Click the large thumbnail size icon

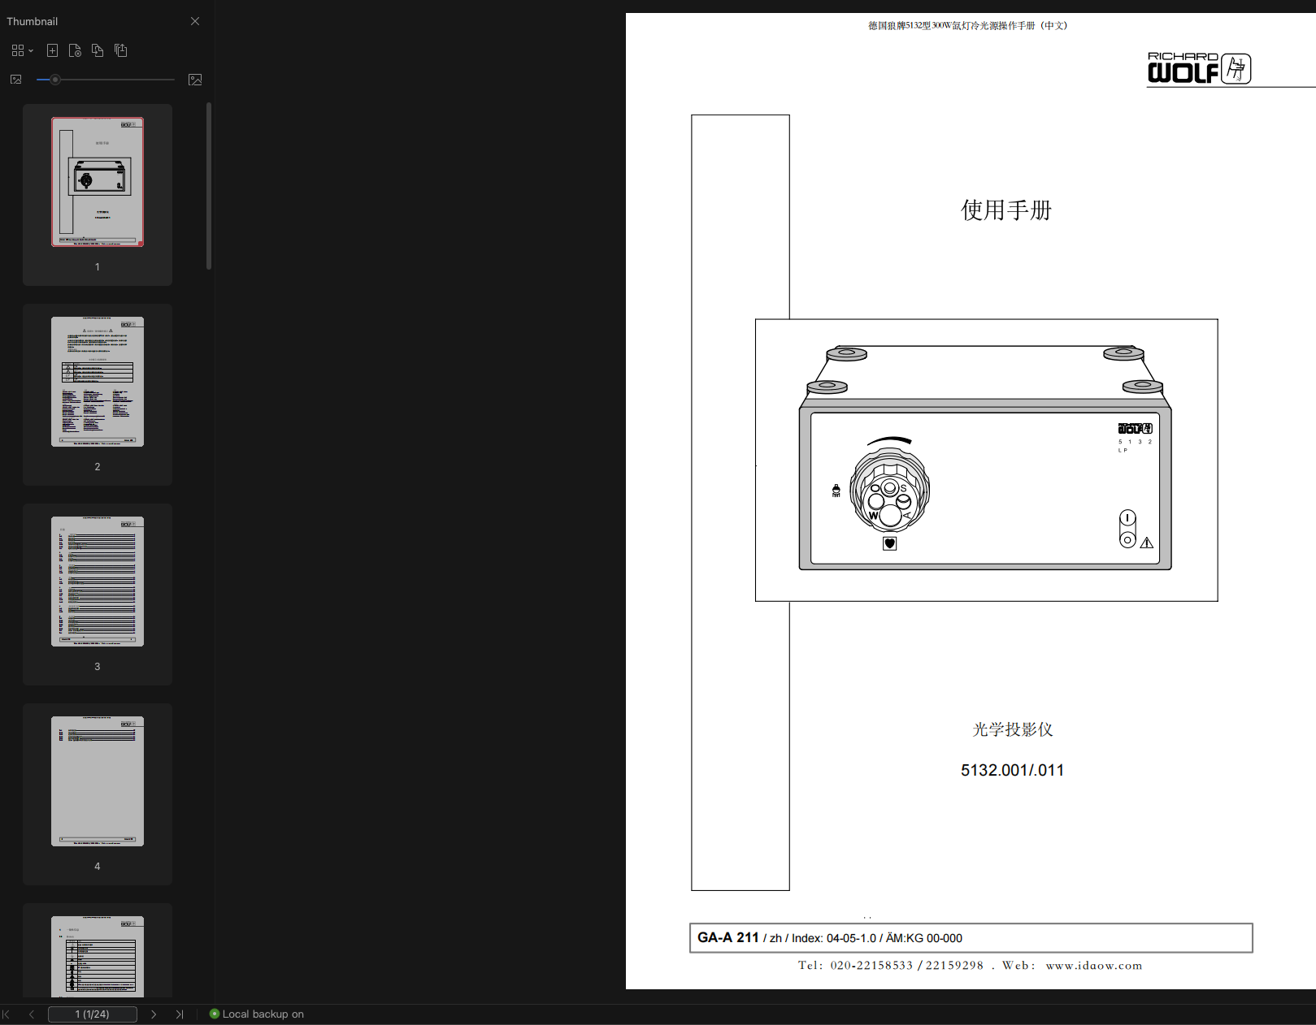click(195, 80)
